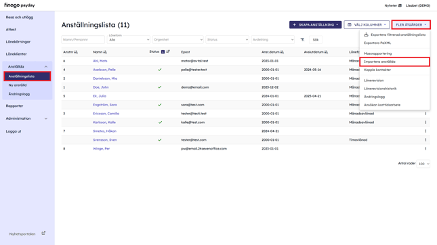Click green status check for Engström, Sara

coord(160,105)
